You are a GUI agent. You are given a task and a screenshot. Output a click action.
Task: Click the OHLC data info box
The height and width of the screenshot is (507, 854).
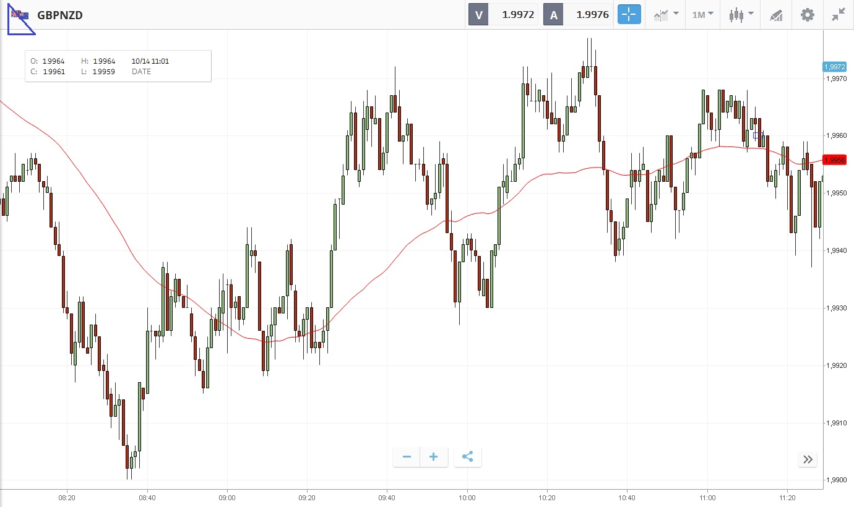118,66
